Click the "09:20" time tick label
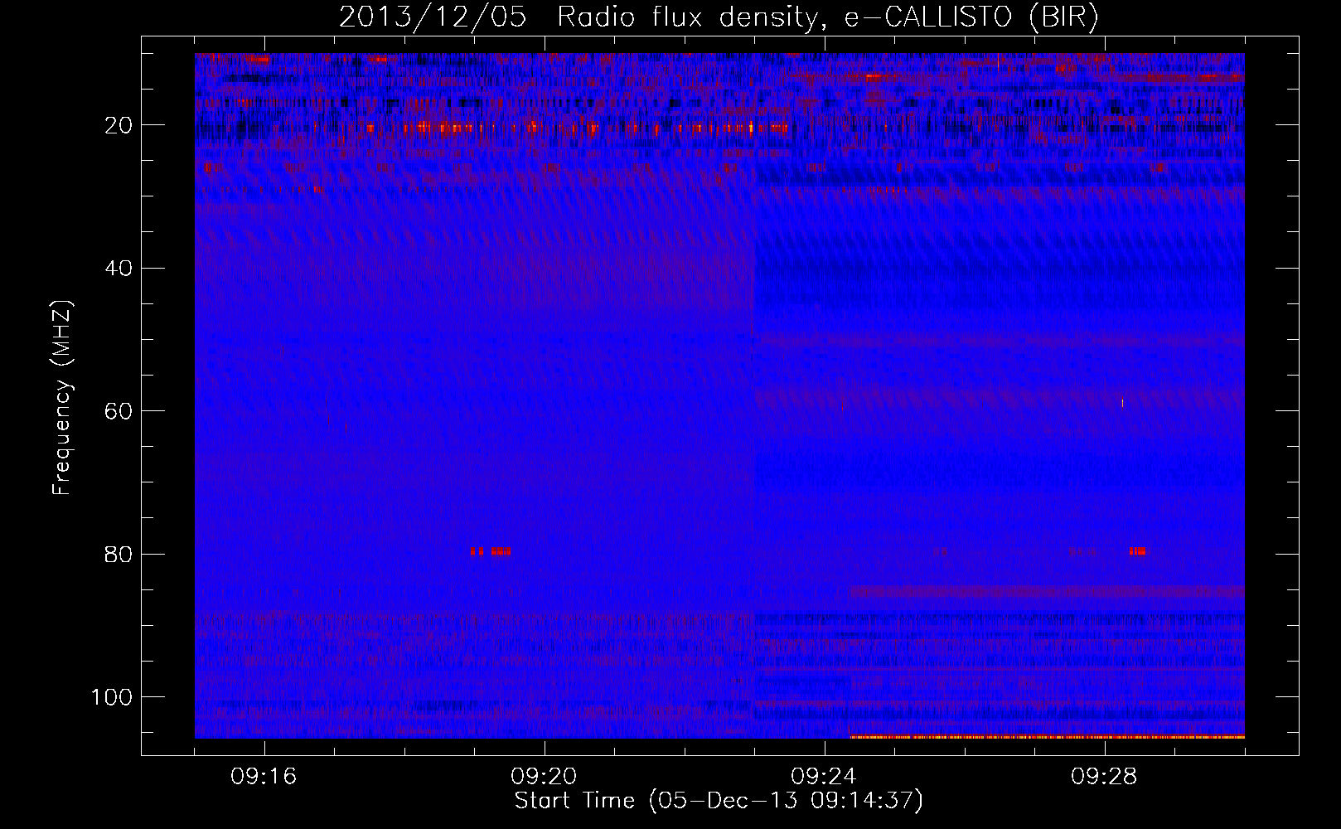This screenshot has width=1341, height=829. click(544, 777)
